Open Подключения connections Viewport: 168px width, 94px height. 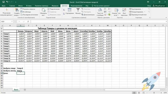pyautogui.click(x=54, y=9)
